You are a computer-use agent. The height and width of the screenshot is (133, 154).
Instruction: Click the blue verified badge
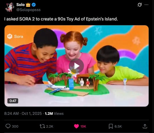[34, 5]
